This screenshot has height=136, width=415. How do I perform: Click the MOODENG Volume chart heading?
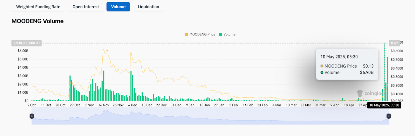pos(37,21)
